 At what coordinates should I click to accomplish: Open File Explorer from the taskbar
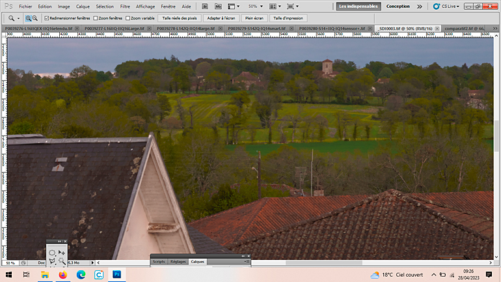tap(45, 275)
